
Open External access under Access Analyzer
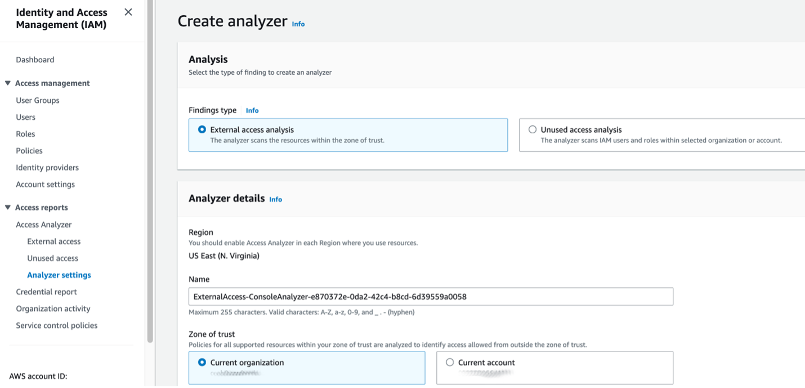click(53, 241)
